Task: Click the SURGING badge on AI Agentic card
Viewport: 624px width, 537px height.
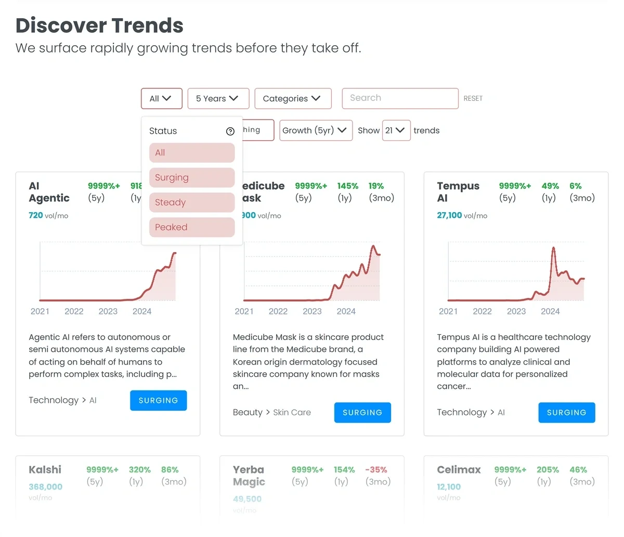Action: pyautogui.click(x=158, y=400)
